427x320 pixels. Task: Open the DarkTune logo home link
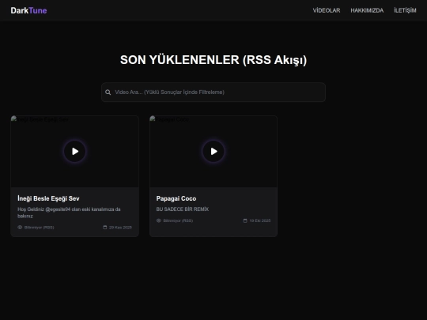click(x=28, y=10)
